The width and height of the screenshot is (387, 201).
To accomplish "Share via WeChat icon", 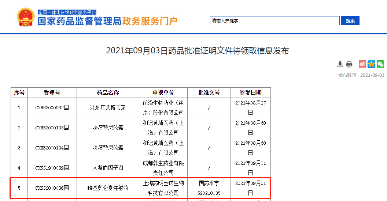I will pos(380,64).
